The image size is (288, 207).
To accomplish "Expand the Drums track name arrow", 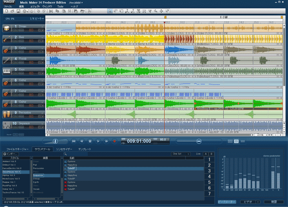I will [42, 27].
